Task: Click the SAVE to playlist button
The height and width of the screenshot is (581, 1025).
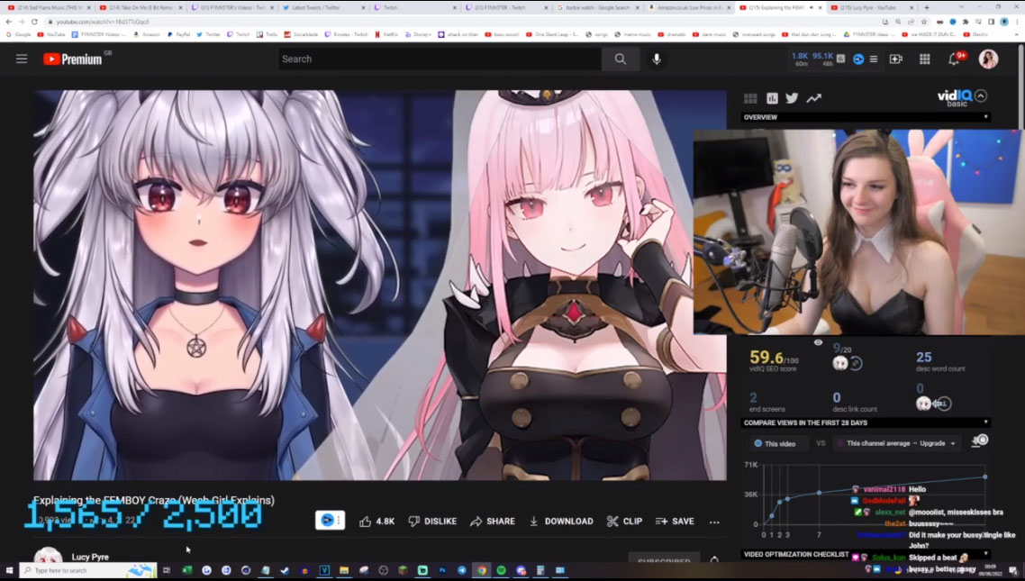Action: 675,521
